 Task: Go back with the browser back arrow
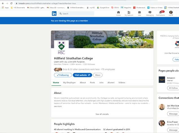click(x=3, y=3)
